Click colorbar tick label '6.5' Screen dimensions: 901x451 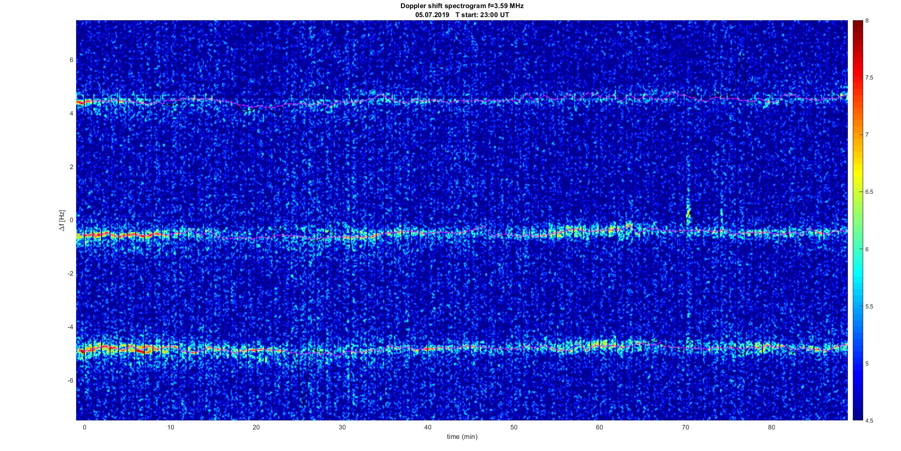(869, 192)
